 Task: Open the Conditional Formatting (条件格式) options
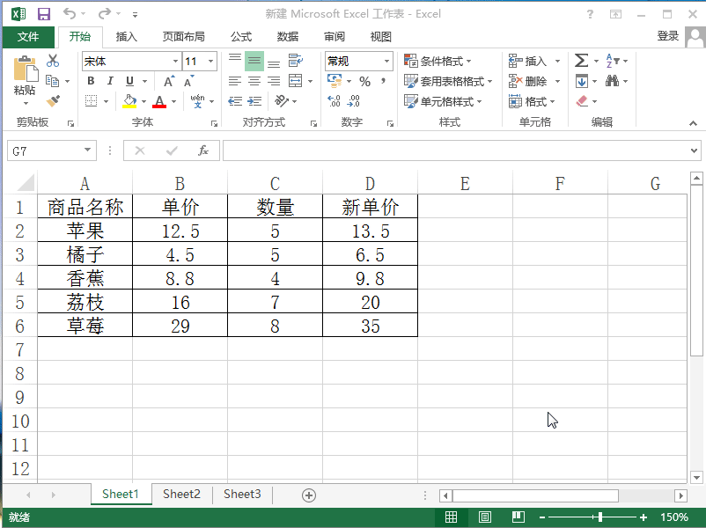tap(438, 61)
